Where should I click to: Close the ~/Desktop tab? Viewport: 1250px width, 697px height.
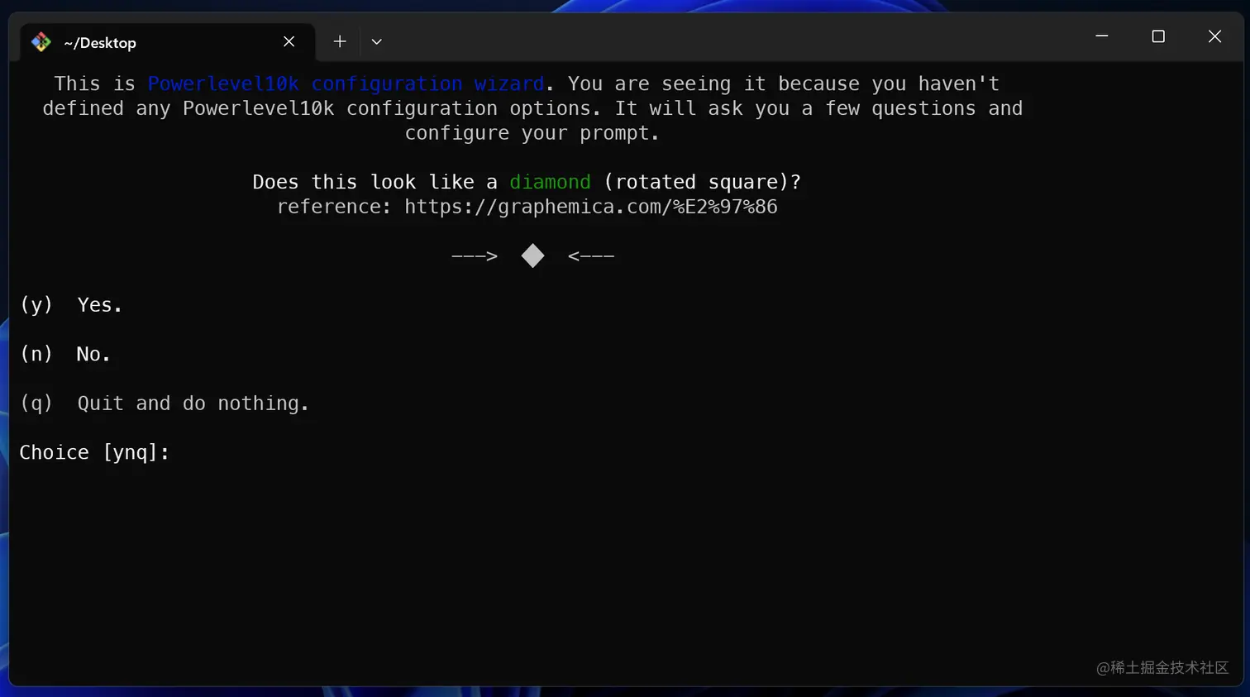coord(289,41)
